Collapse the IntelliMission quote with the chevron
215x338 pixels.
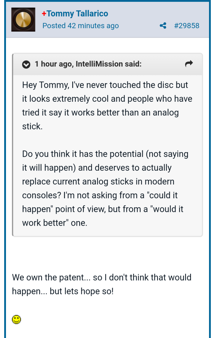[x=26, y=64]
